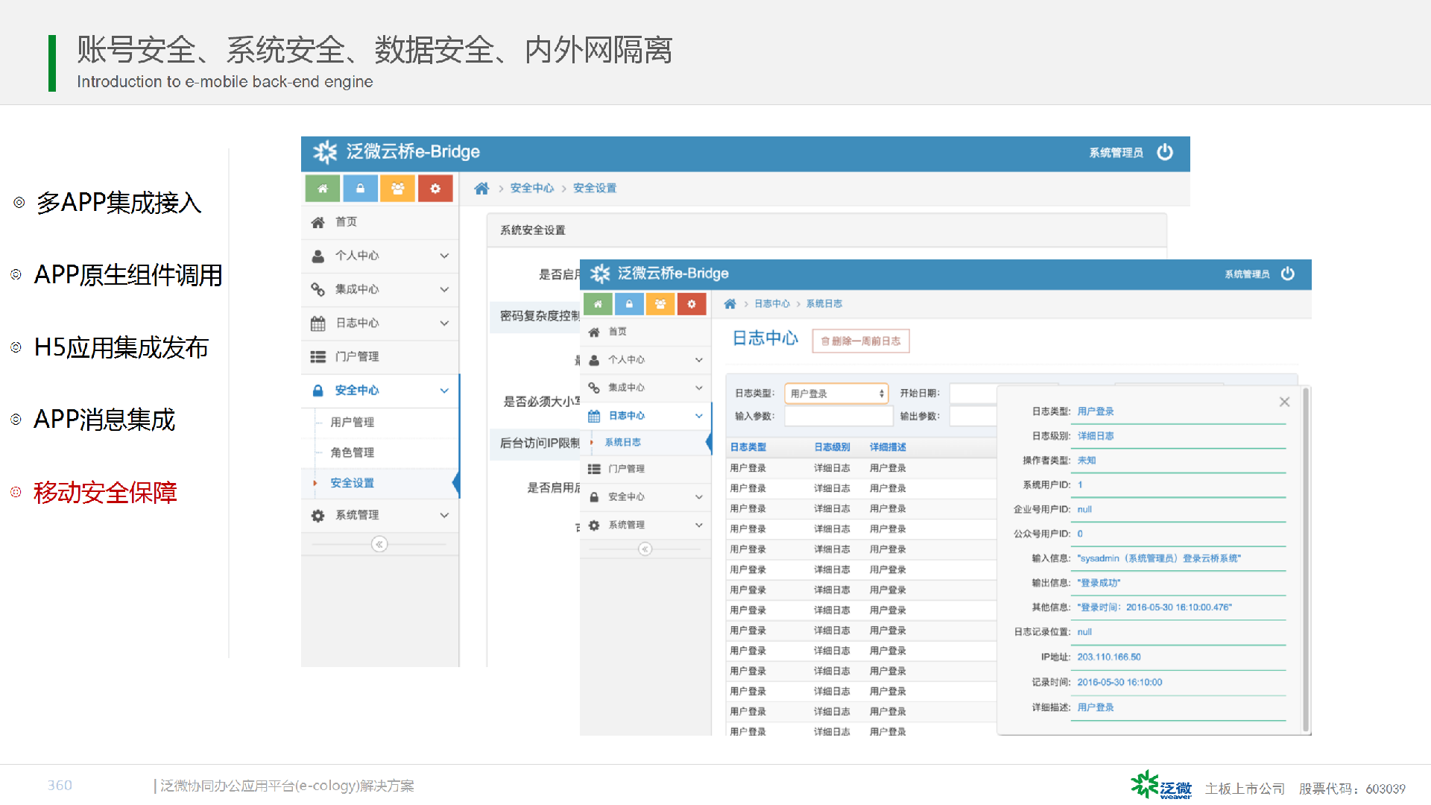The height and width of the screenshot is (805, 1431).
Task: Click 详细描述 column header
Action: [888, 447]
